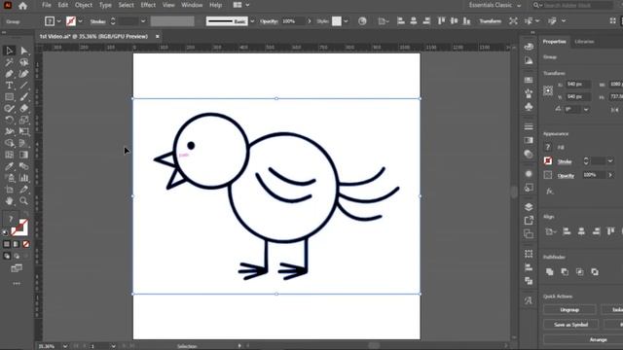Select the Selection tool
The height and width of the screenshot is (350, 623).
[x=9, y=51]
